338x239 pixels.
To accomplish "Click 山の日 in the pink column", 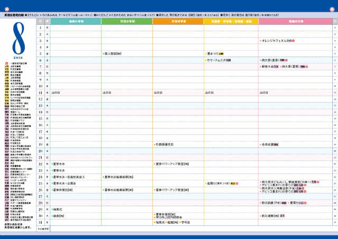I will pos(264,93).
